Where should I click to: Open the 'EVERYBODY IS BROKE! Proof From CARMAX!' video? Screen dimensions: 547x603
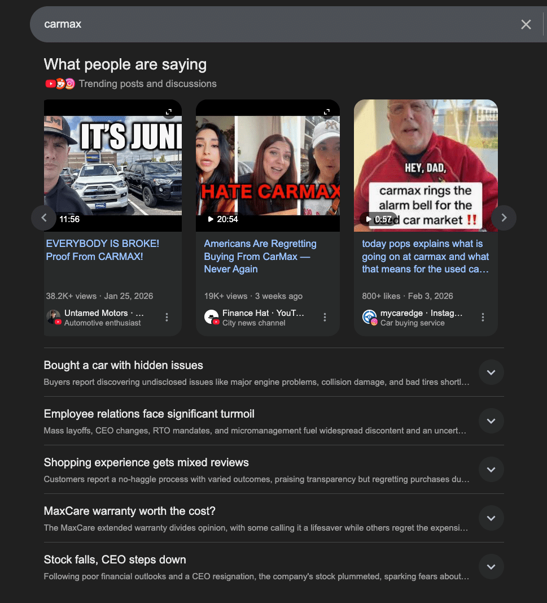pyautogui.click(x=102, y=250)
